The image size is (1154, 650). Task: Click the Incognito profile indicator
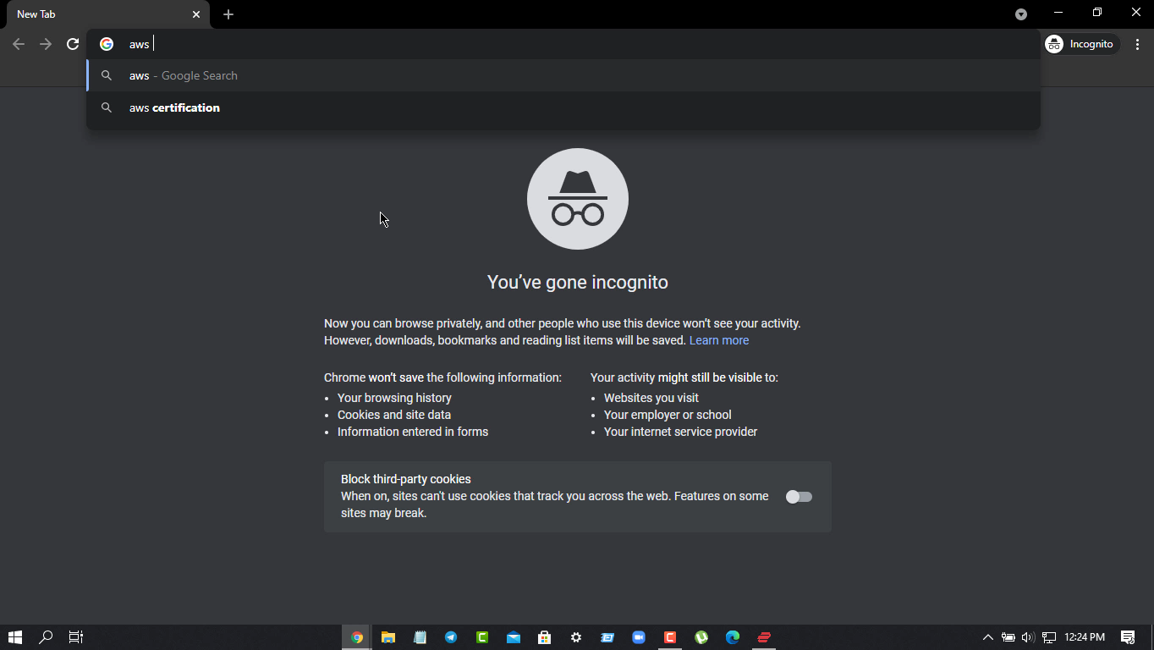click(1080, 44)
